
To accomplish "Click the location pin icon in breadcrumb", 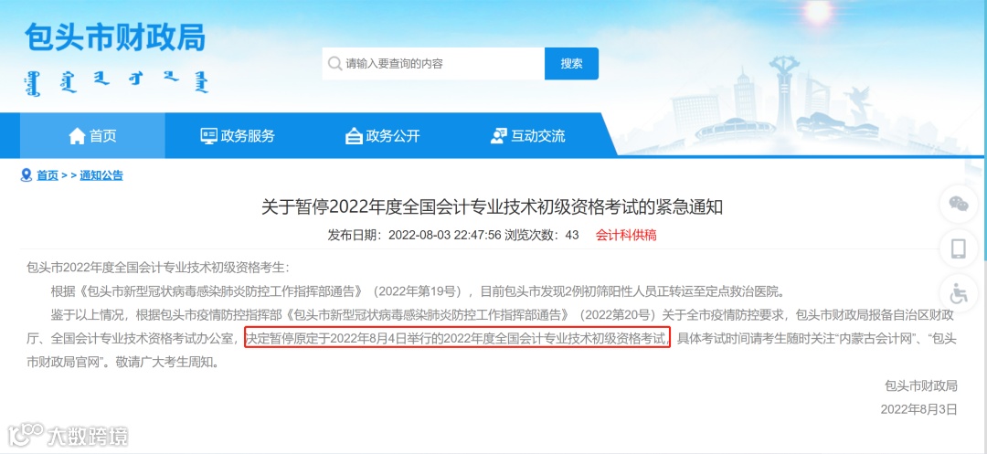I will [x=26, y=175].
